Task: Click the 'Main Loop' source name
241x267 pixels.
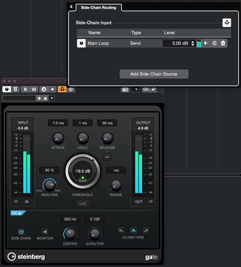Action: click(x=98, y=43)
